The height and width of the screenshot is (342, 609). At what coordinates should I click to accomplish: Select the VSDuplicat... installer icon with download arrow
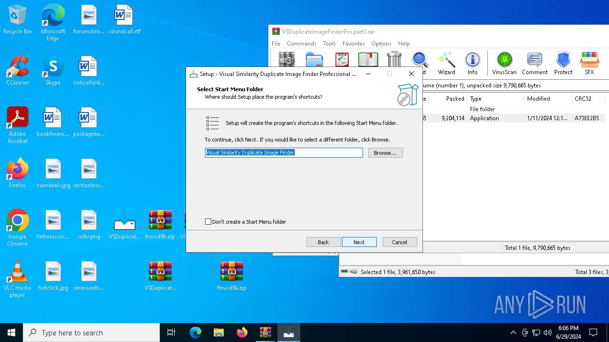click(x=124, y=225)
